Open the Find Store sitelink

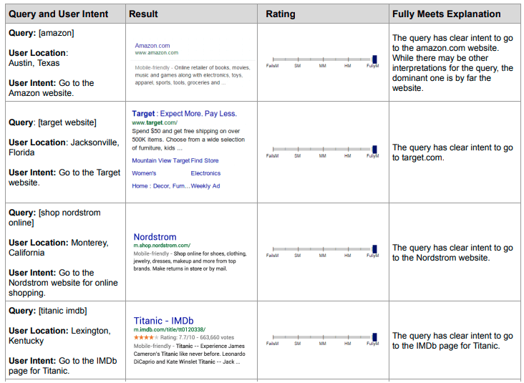(x=205, y=161)
